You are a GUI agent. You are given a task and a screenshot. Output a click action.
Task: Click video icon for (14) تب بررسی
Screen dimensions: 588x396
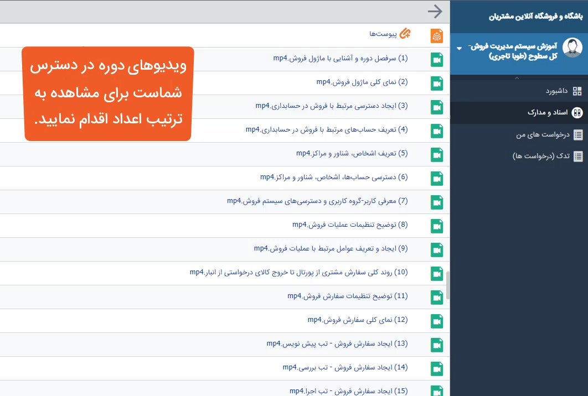437,369
